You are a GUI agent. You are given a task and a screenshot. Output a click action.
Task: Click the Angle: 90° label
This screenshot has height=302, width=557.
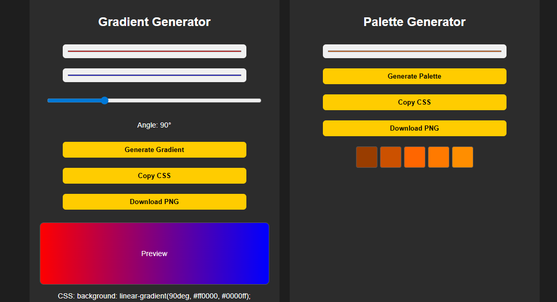pos(154,124)
